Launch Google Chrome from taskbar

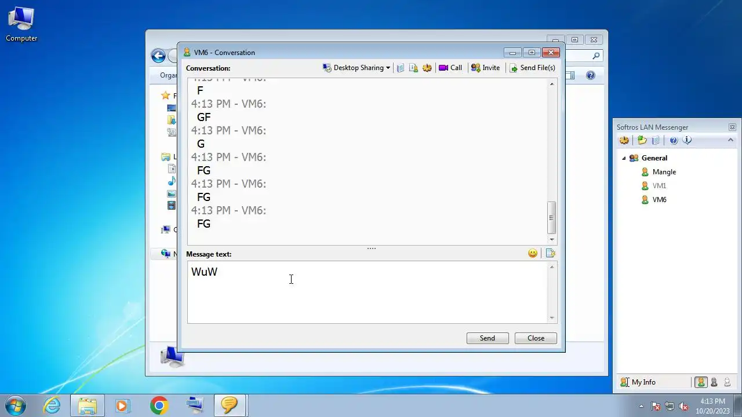(x=159, y=405)
